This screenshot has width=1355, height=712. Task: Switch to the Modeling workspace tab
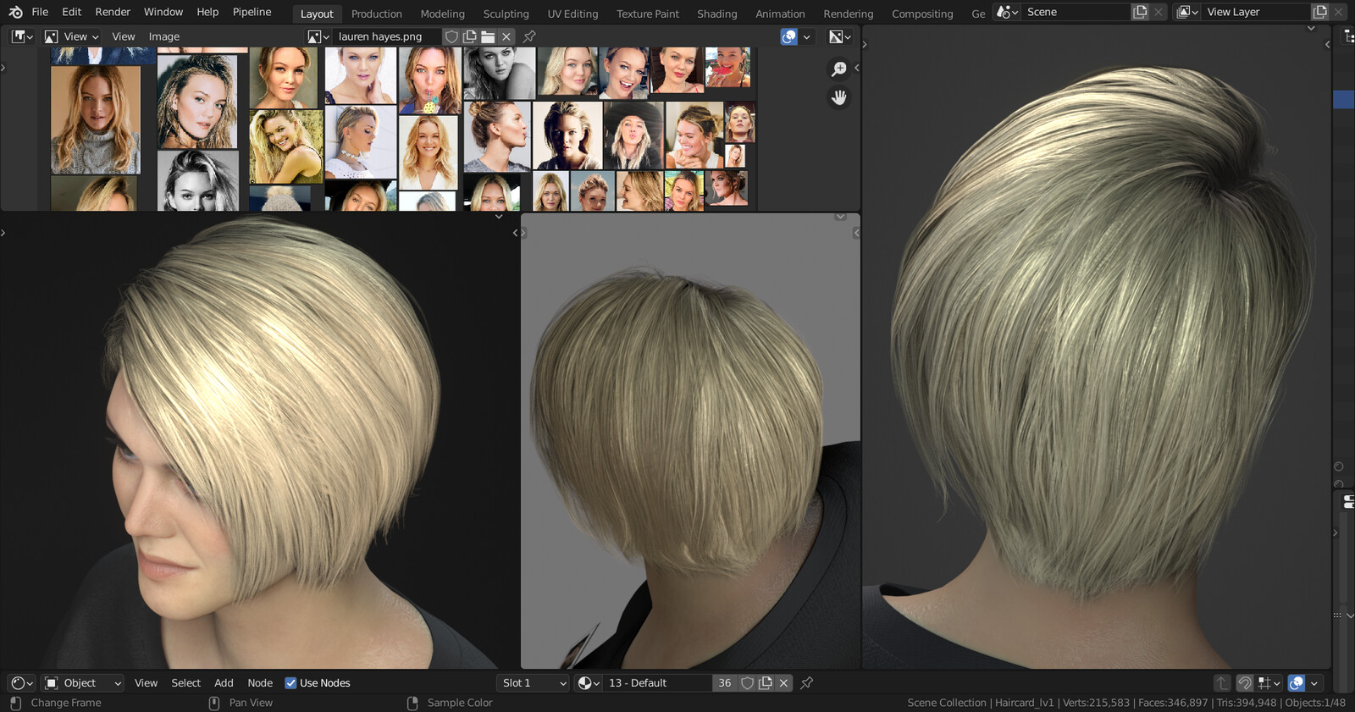coord(443,14)
